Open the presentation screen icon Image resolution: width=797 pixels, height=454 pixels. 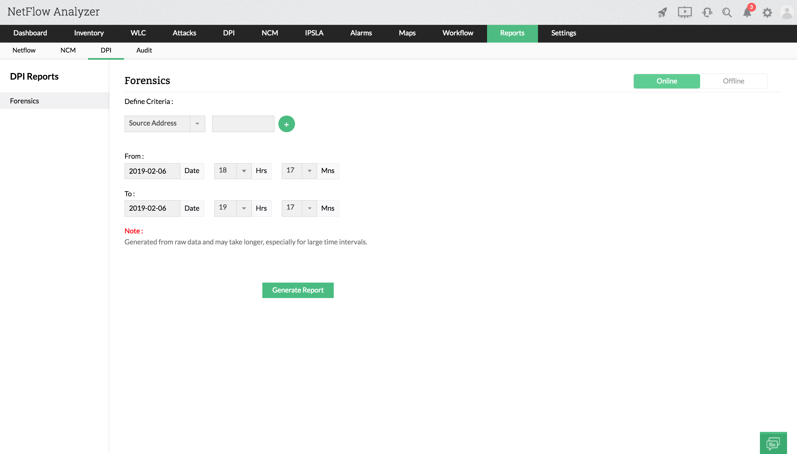685,12
